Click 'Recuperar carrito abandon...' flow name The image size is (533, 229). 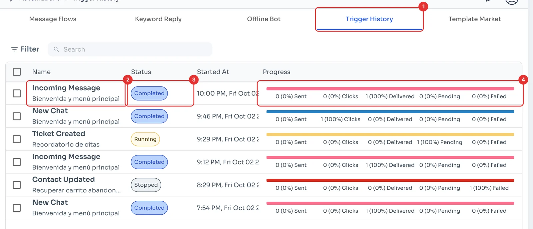tap(77, 190)
